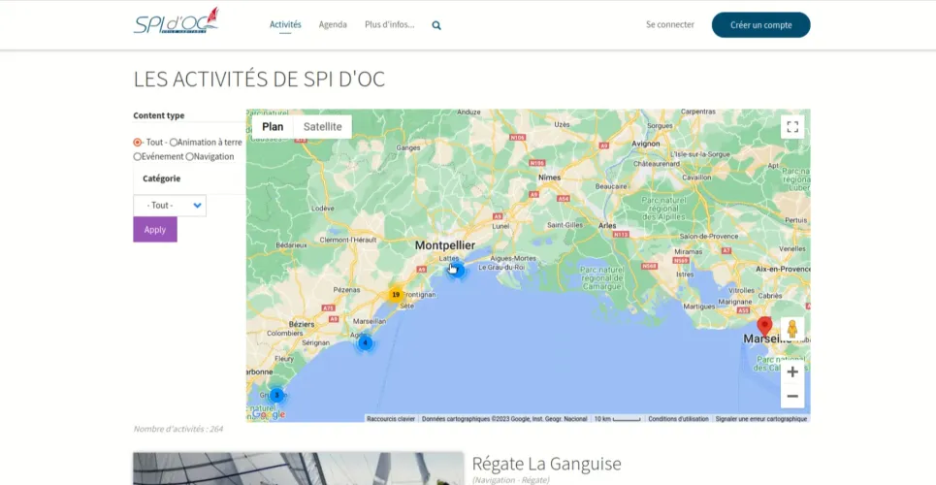The image size is (936, 485).
Task: Click the SPI d'OC logo
Action: pos(177,21)
